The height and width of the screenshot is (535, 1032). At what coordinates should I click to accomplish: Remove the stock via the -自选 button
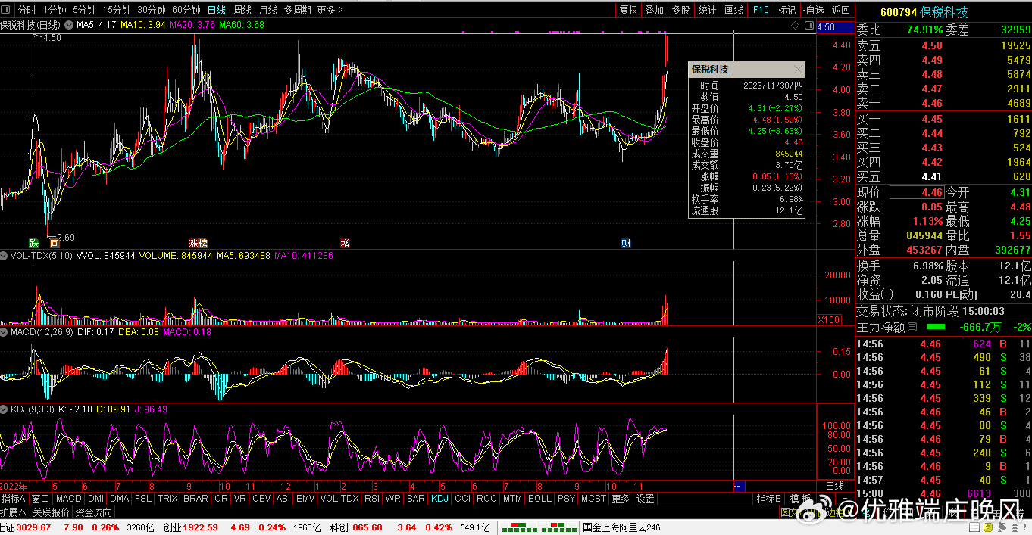click(813, 10)
